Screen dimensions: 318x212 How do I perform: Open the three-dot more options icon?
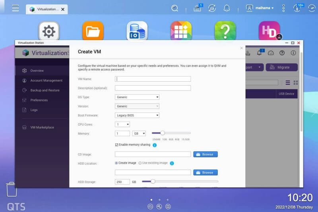coord(283,8)
